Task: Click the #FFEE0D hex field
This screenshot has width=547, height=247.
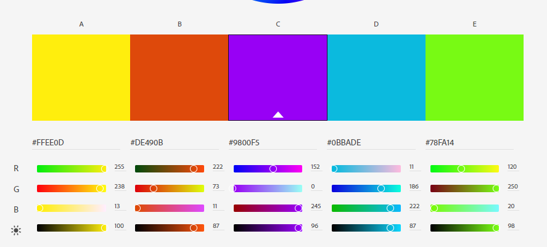Action: point(76,143)
